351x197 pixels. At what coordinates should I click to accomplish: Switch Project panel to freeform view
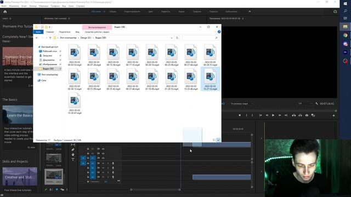click(62, 189)
